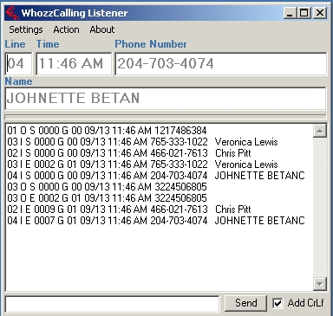
Task: Click the Name field JOHNETTE BETAN
Action: (x=166, y=98)
